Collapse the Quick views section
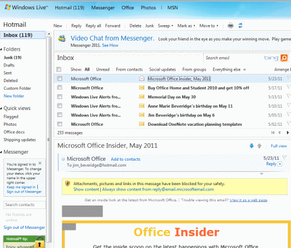This screenshot has height=248, width=291. pyautogui.click(x=1, y=108)
